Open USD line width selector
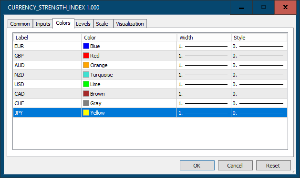 point(204,84)
